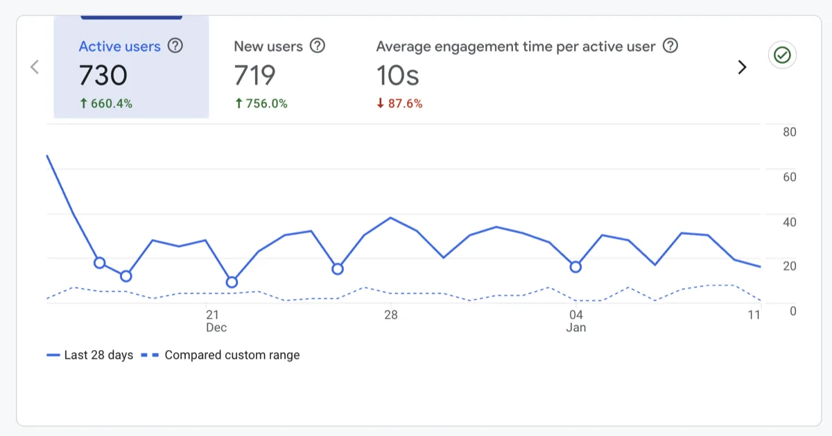The image size is (832, 436).
Task: Click the anomaly circle near December 21
Action: (x=232, y=282)
